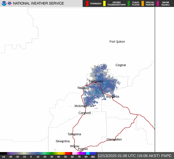Click the Fairbanks label on the map
This screenshot has width=174, height=159.
[96, 81]
